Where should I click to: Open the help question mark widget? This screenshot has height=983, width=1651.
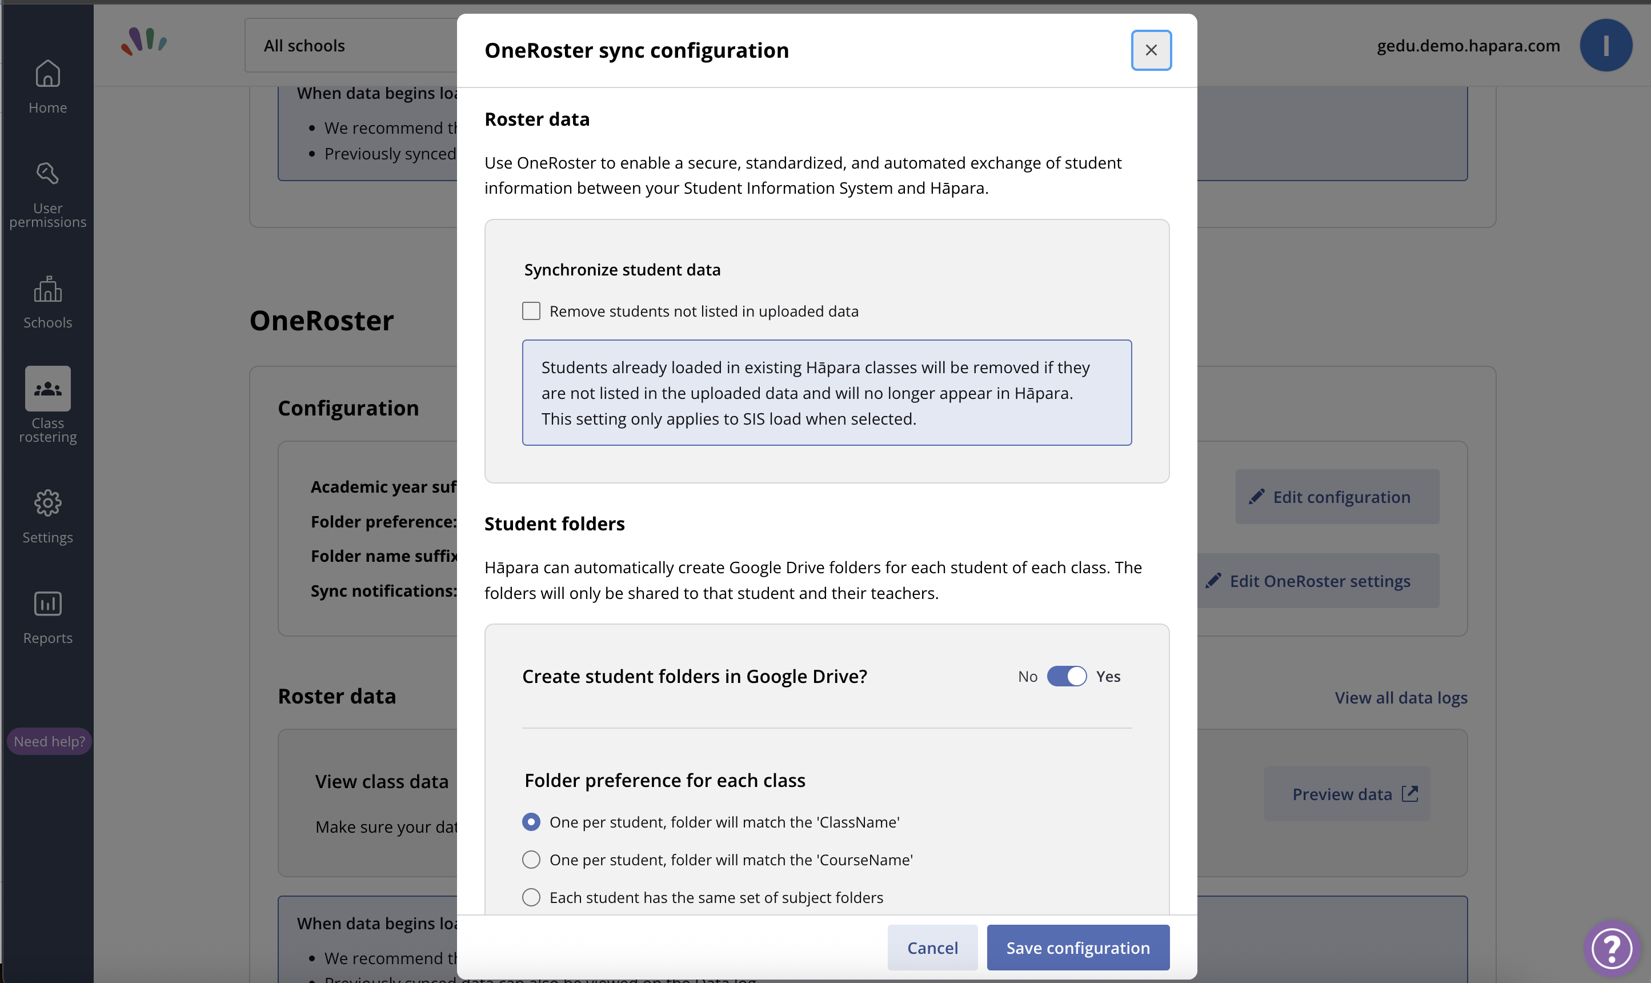click(x=1611, y=948)
